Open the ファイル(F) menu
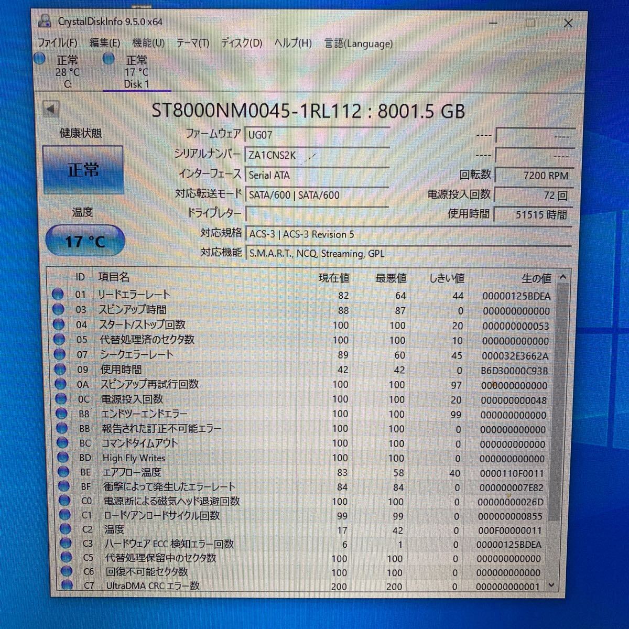 pyautogui.click(x=58, y=43)
